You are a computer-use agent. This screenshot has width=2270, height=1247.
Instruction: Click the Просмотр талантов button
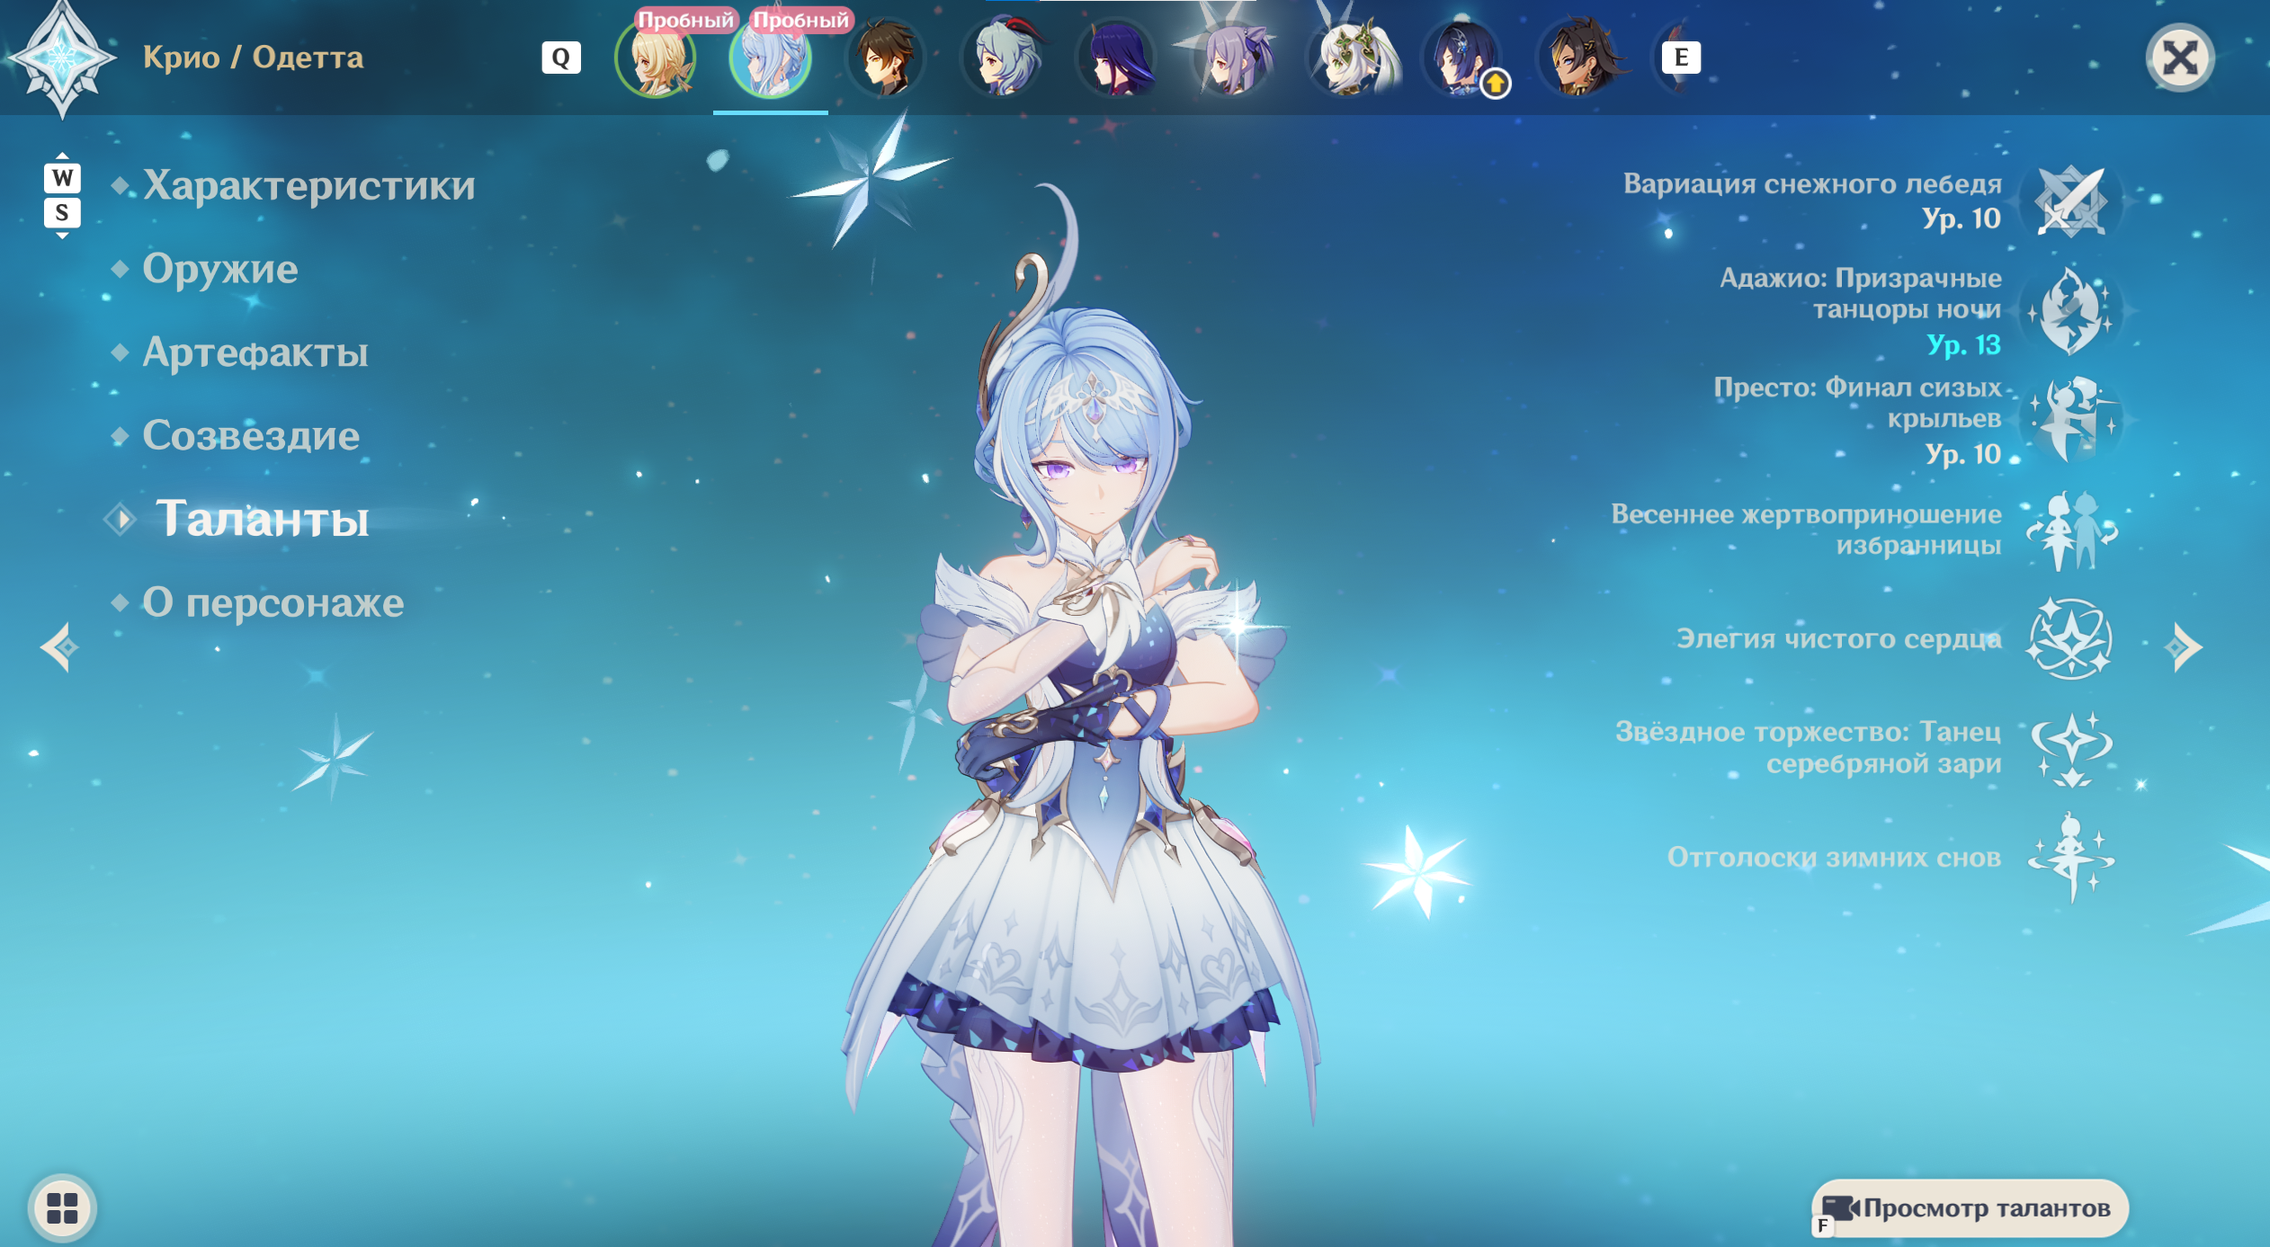[1970, 1208]
